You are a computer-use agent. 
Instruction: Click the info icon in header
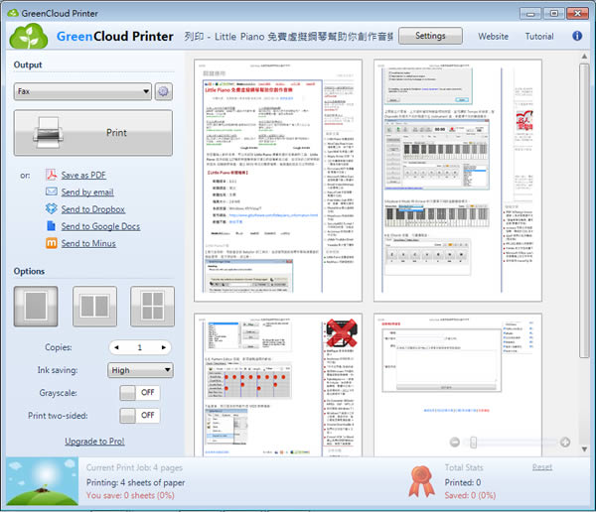[577, 36]
